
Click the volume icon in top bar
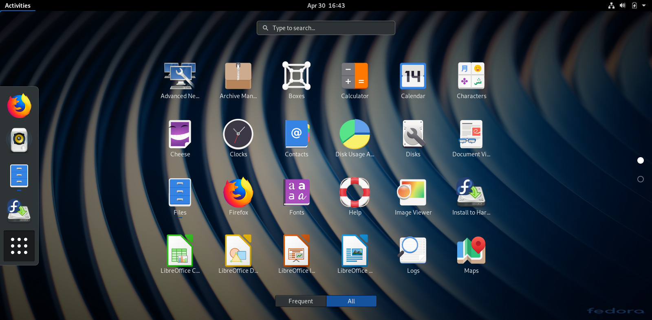click(623, 6)
